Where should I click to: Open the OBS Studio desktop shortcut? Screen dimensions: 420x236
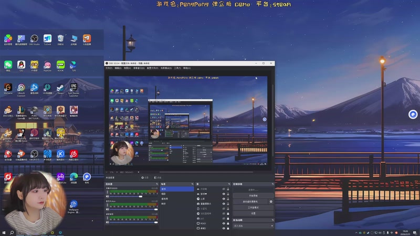click(34, 40)
